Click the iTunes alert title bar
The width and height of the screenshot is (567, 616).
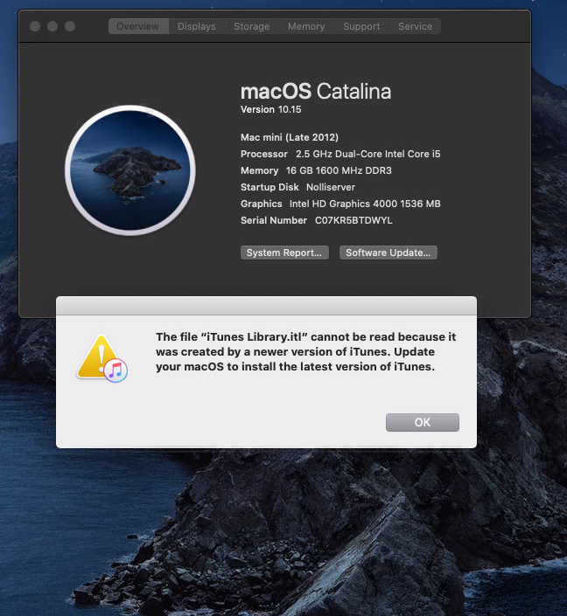tap(266, 306)
